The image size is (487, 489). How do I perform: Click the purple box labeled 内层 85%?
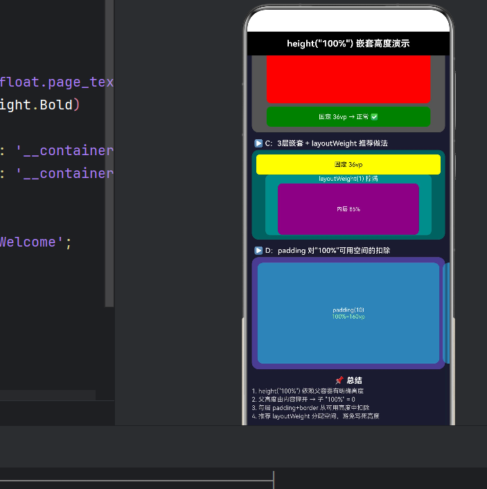coord(348,209)
